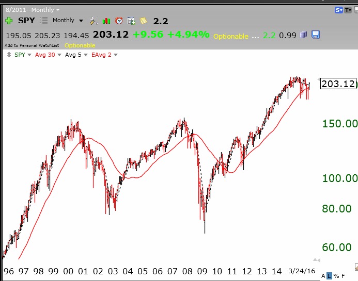Screen dimensions: 358x281
Task: Open the Monthly timeframe dropdown
Action: (68, 20)
